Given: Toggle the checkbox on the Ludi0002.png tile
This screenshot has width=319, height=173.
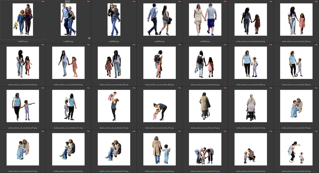Looking at the screenshot, I should pyautogui.click(x=89, y=38).
